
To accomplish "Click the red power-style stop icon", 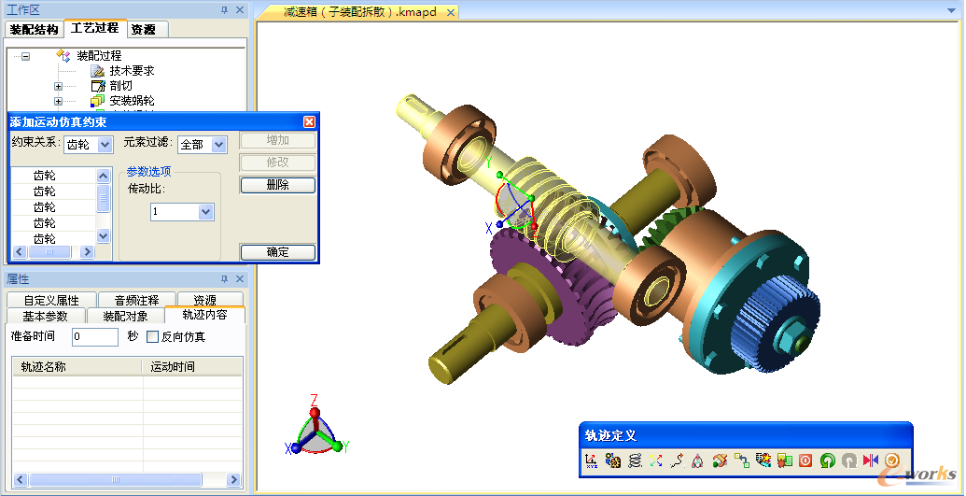I will tap(805, 461).
